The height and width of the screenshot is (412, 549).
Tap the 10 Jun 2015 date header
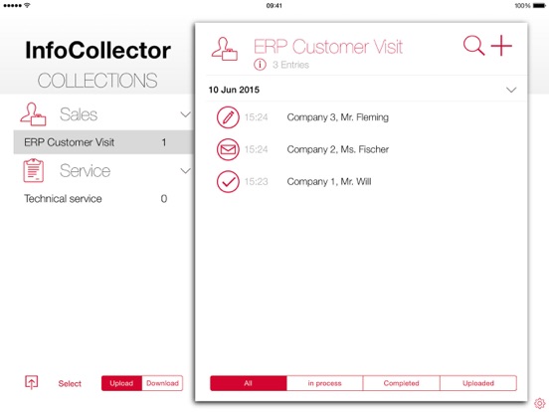click(234, 90)
